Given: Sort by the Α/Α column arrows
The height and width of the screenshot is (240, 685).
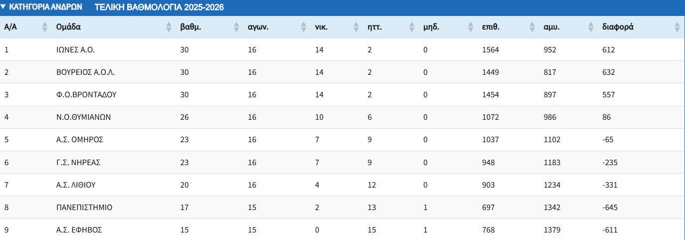Looking at the screenshot, I should pos(45,27).
